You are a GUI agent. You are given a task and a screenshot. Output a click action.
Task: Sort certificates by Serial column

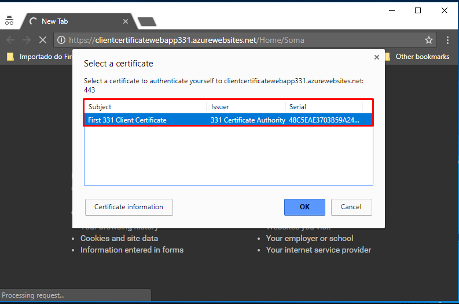(324, 107)
